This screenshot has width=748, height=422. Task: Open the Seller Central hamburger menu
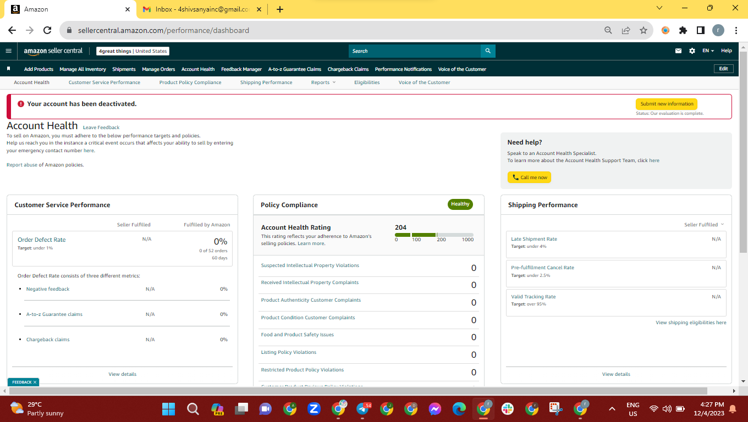[8, 51]
